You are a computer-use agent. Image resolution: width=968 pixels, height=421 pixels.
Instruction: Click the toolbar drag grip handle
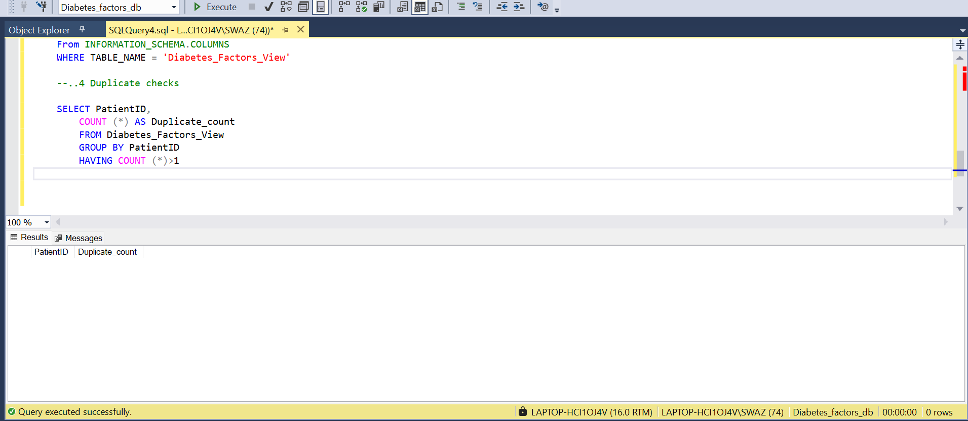12,7
